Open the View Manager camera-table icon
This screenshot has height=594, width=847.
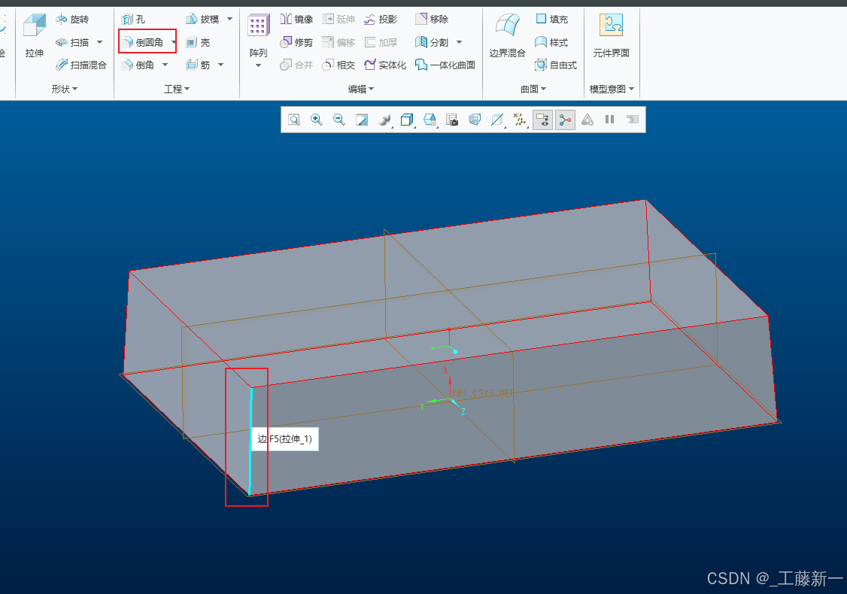click(452, 120)
